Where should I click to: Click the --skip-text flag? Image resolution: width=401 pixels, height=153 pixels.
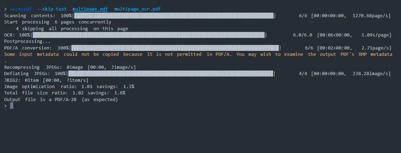(51, 9)
